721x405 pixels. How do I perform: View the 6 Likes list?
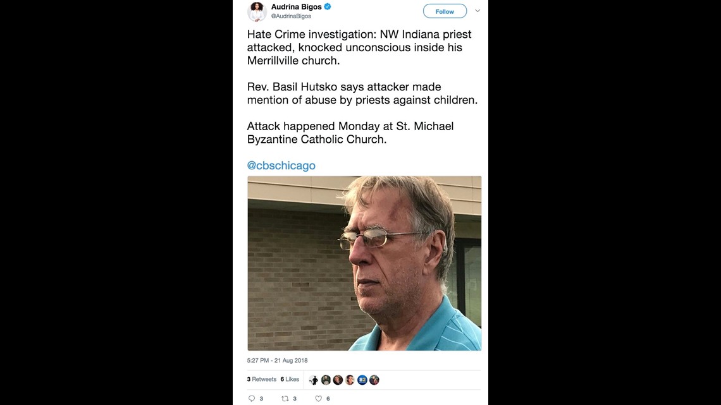[290, 379]
